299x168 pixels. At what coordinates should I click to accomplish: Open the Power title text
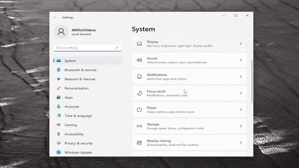[x=152, y=108]
